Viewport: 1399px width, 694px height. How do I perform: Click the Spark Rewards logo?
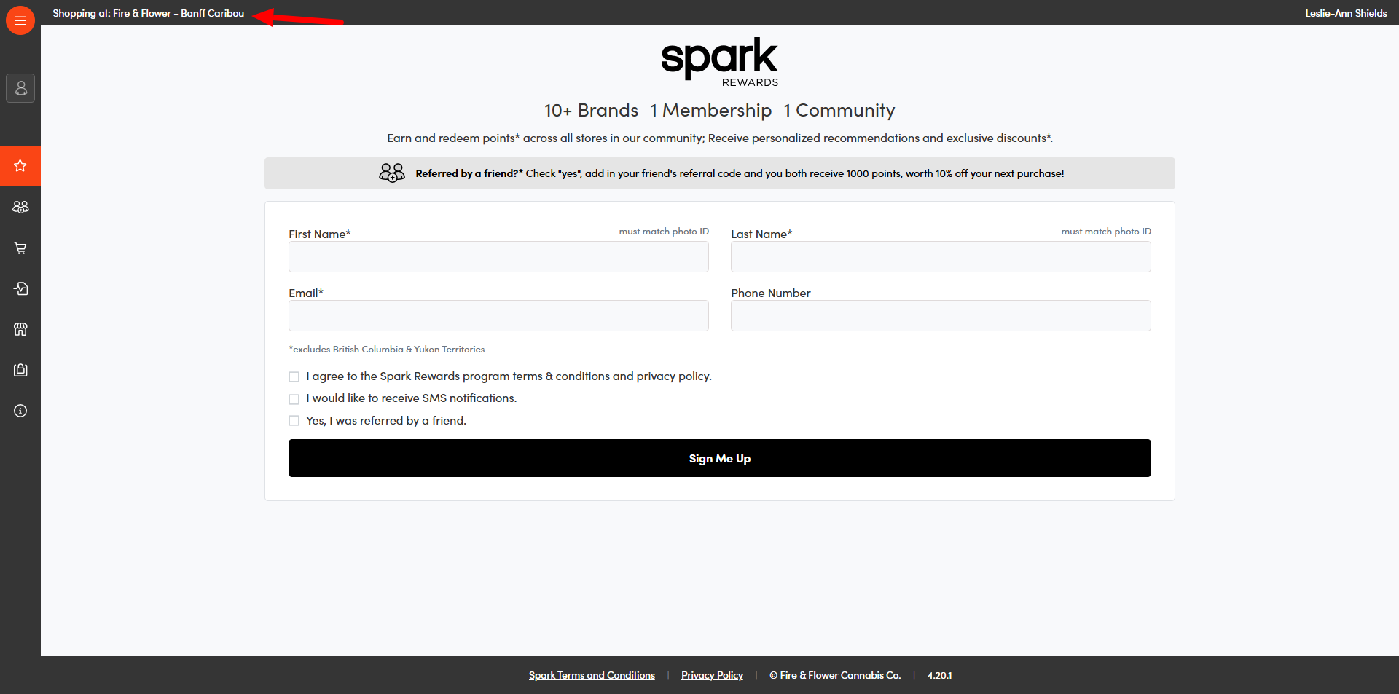tap(720, 62)
